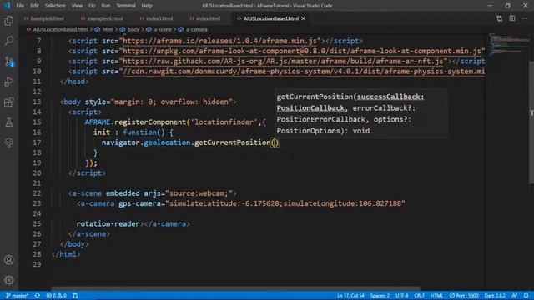Open the aframe-physics-system URL link

point(304,72)
